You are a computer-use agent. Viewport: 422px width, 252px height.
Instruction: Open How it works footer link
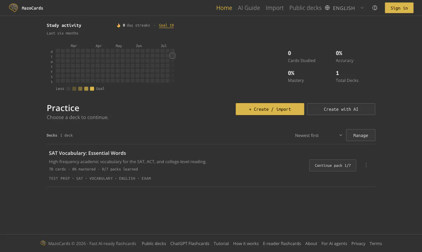(x=246, y=243)
